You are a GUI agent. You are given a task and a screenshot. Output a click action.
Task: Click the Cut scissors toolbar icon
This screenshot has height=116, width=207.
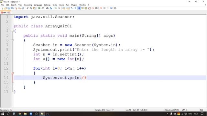(27, 8)
